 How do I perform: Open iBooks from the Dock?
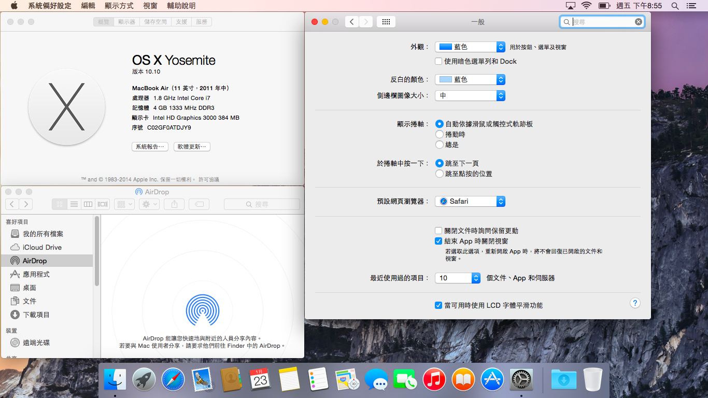coord(463,380)
